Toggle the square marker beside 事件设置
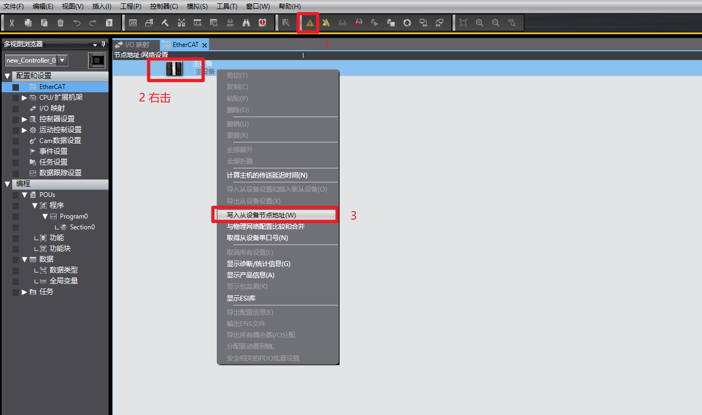Viewport: 702px width, 415px height. (16, 152)
